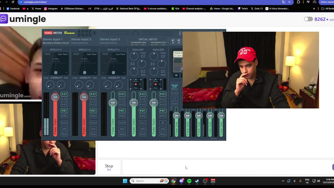
Task: Open the Facebook bookmark
Action: 13,9
